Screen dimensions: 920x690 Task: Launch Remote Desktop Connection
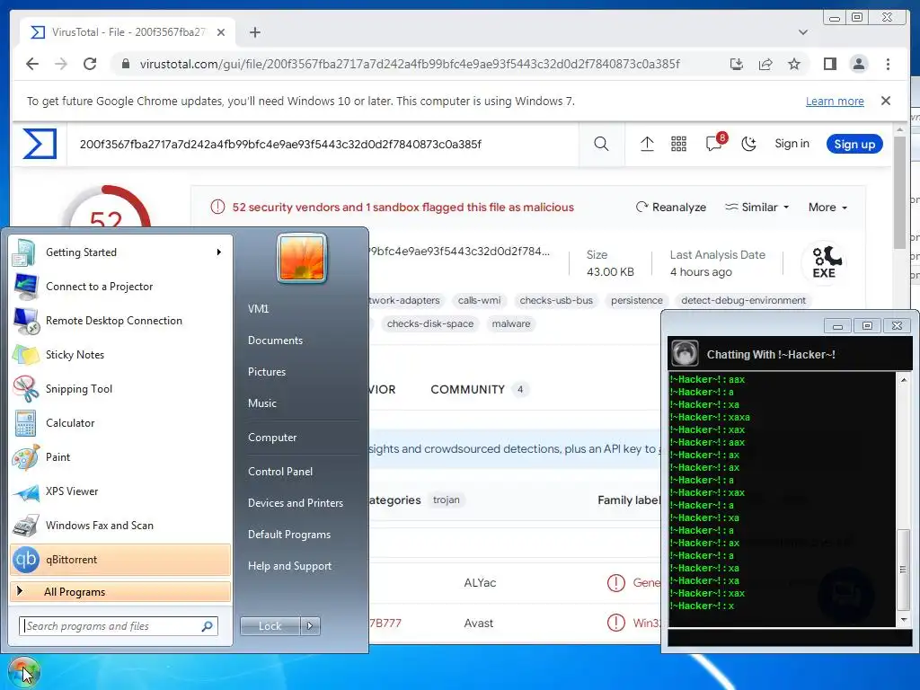click(120, 321)
